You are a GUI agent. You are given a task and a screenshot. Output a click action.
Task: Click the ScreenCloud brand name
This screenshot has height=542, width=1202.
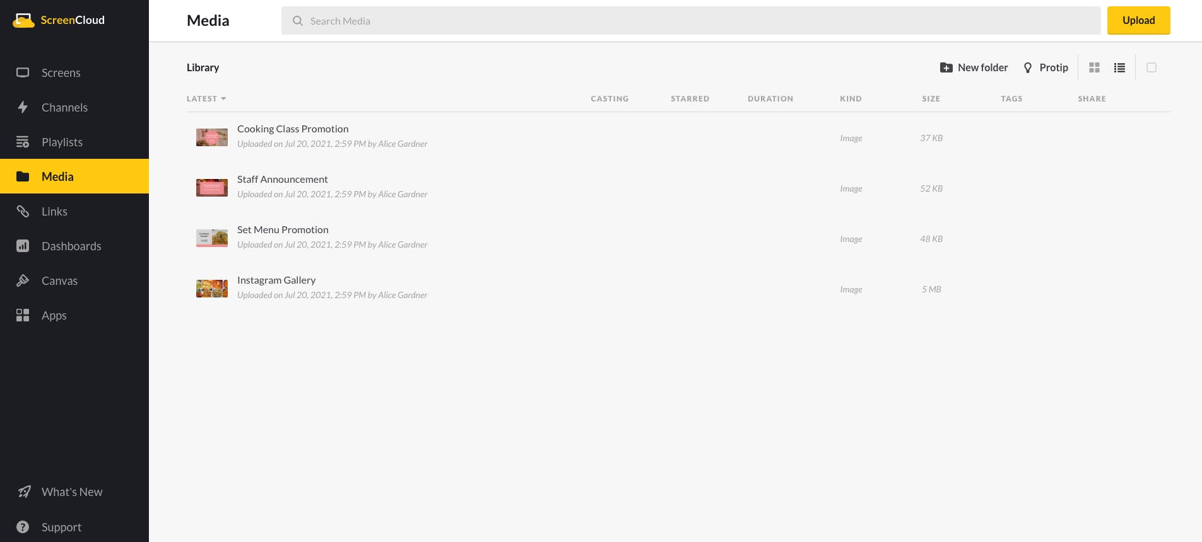(x=73, y=20)
